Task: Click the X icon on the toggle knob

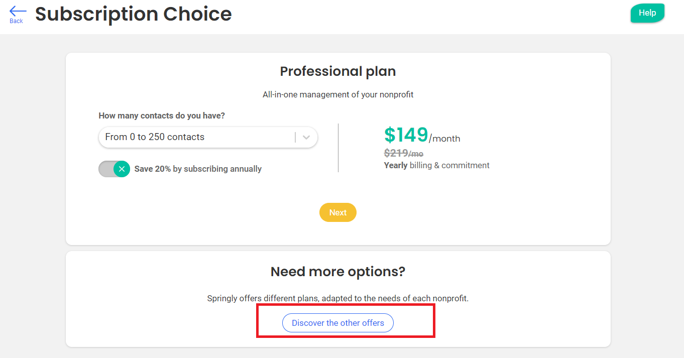Action: [122, 169]
